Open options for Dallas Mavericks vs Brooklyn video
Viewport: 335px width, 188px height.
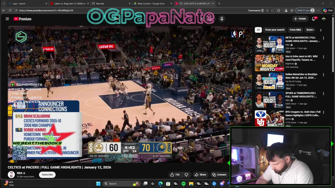tap(323, 75)
